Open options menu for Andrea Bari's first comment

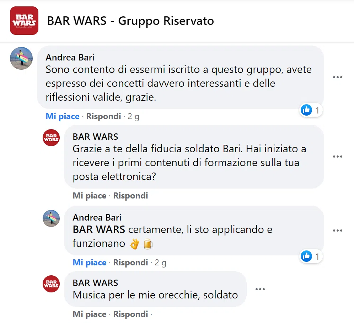pyautogui.click(x=338, y=77)
